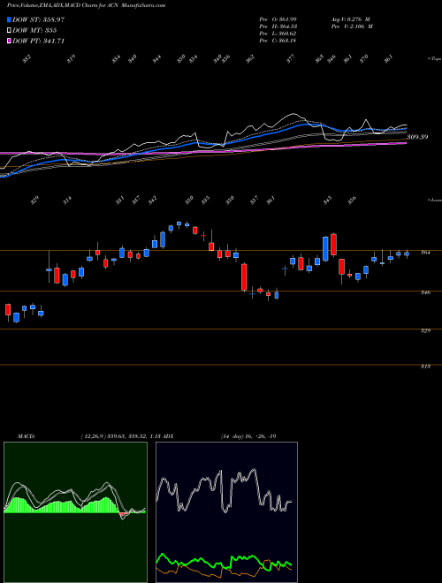Click the 309.39 EMA price label
Viewport: 442px width, 583px height.
coord(417,137)
